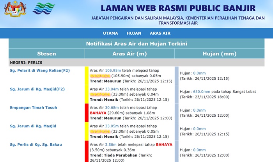The width and height of the screenshot is (273, 162).
Task: Click 0.0mm rainfall dated 26/11/2025 12:15 for Wang Kelian
Action: pos(199,73)
